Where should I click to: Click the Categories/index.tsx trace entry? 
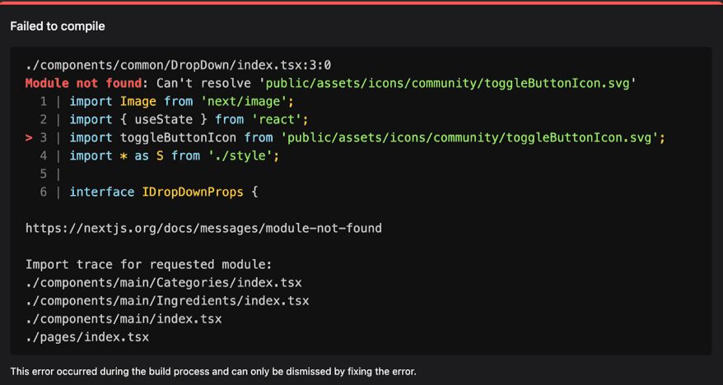(164, 282)
